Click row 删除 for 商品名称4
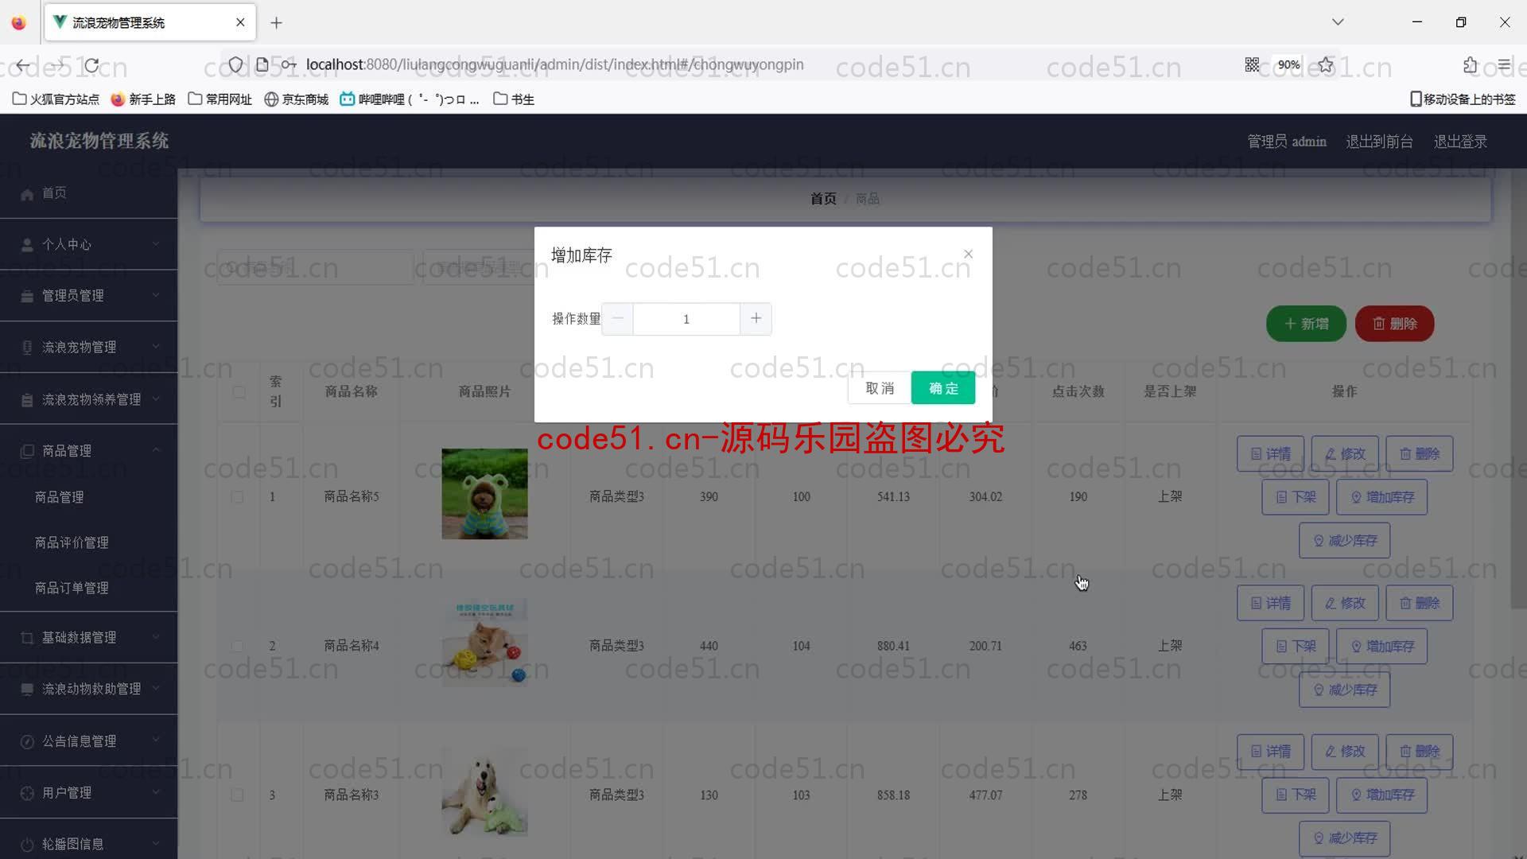Image resolution: width=1527 pixels, height=859 pixels. pos(1420,603)
